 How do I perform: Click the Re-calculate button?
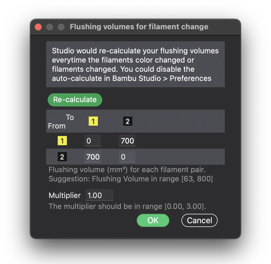pyautogui.click(x=75, y=100)
